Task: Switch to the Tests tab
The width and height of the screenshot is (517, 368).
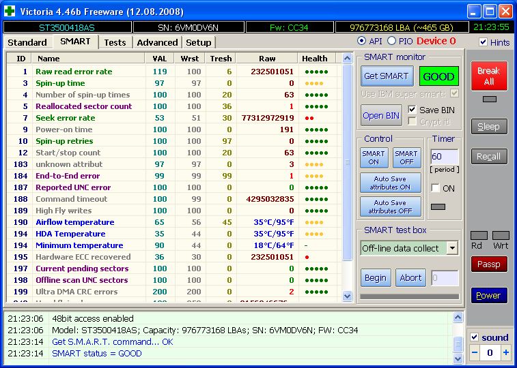Action: click(115, 42)
